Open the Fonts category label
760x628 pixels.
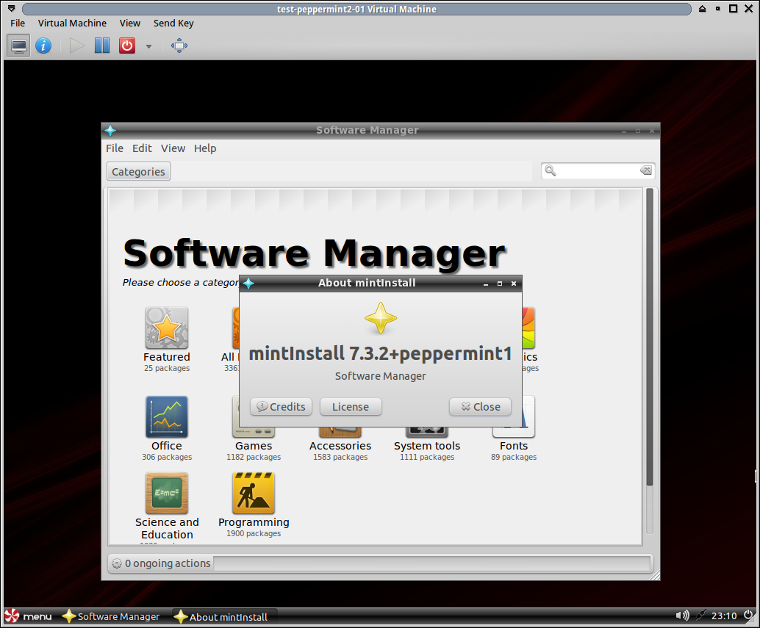514,446
